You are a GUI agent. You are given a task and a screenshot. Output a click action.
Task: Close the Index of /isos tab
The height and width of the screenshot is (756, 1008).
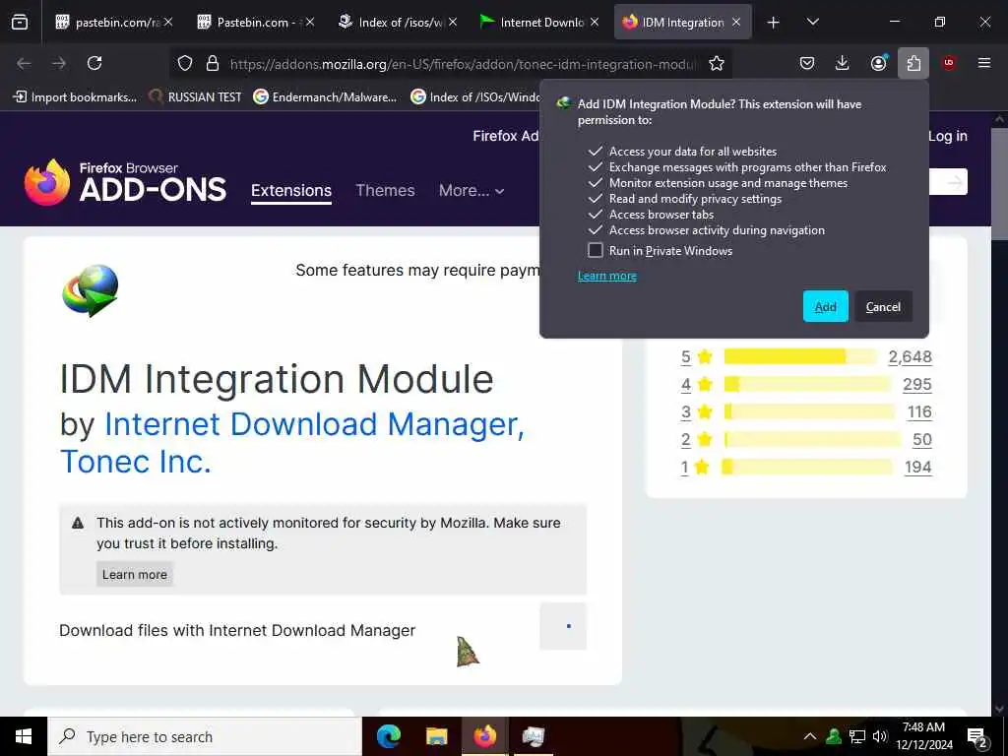[453, 22]
